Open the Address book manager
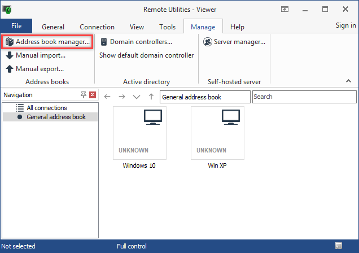 [x=47, y=41]
